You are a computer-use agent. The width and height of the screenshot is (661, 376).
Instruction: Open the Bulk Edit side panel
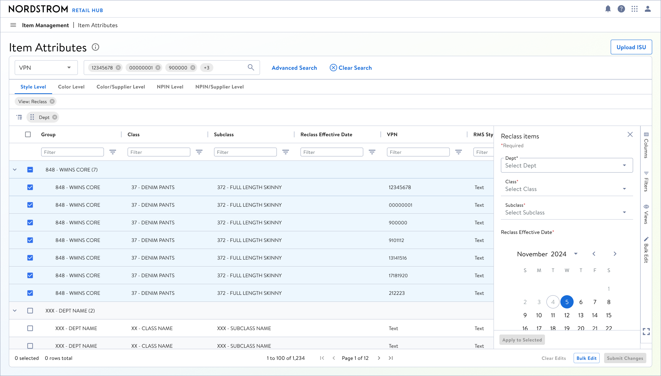click(646, 250)
